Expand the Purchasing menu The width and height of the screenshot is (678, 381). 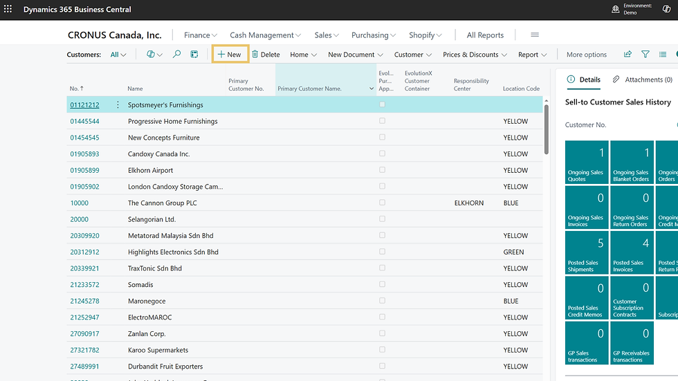[373, 35]
